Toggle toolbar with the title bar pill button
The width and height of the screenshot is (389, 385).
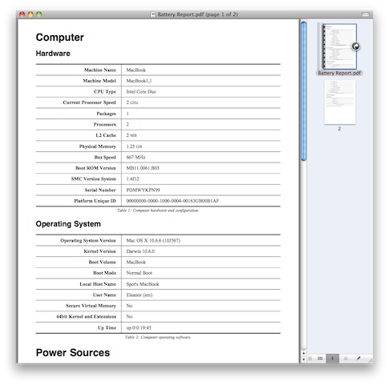click(x=366, y=14)
